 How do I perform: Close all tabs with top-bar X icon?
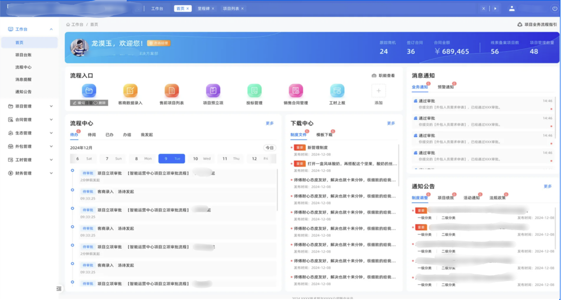(x=484, y=8)
